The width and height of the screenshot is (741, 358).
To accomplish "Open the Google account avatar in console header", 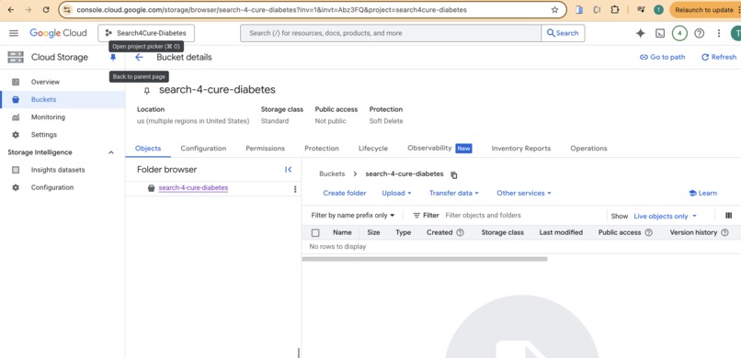I will (x=735, y=33).
